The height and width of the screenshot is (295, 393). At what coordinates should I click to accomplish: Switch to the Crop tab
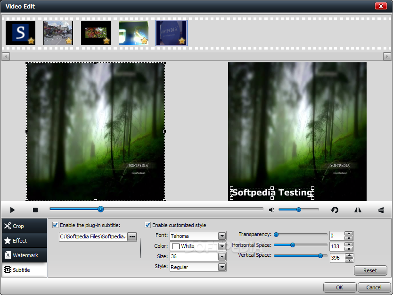[x=24, y=226]
